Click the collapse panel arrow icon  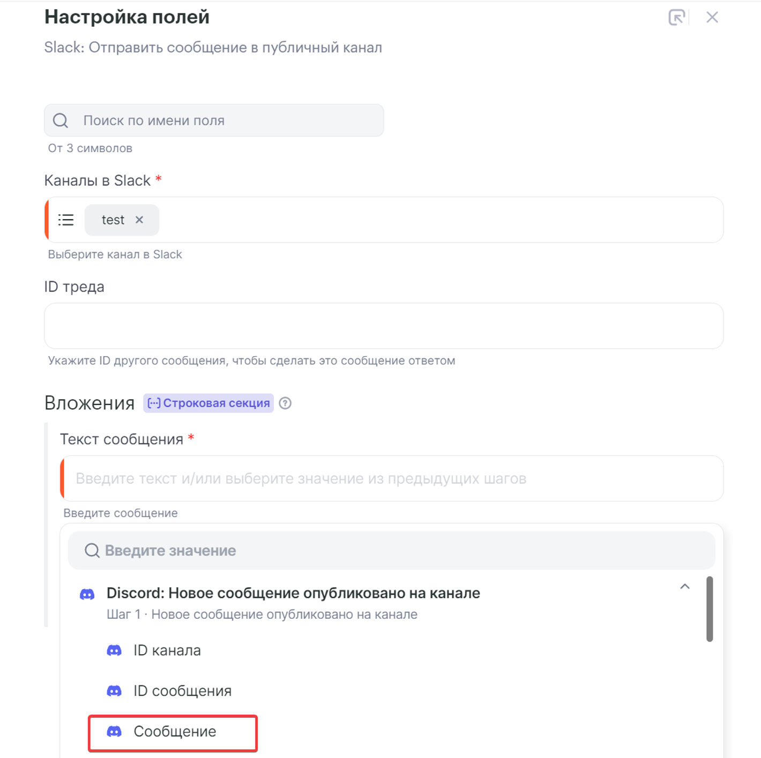coord(676,18)
